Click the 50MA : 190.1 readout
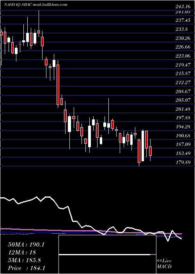This screenshot has width=195, height=274. (26, 245)
